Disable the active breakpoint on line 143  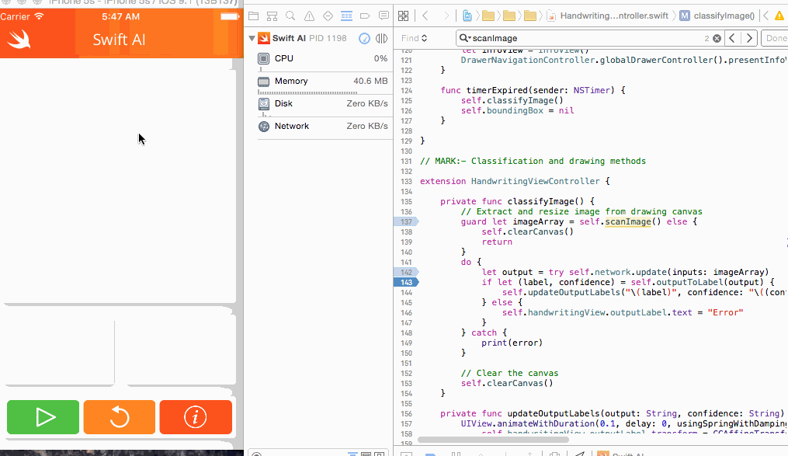click(x=407, y=282)
